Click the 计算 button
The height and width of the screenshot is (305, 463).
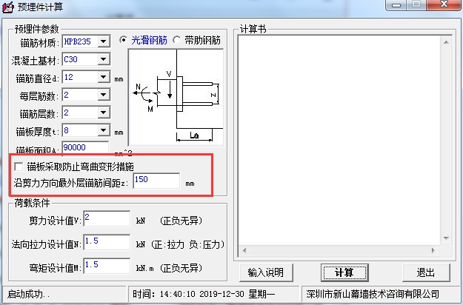coord(344,272)
